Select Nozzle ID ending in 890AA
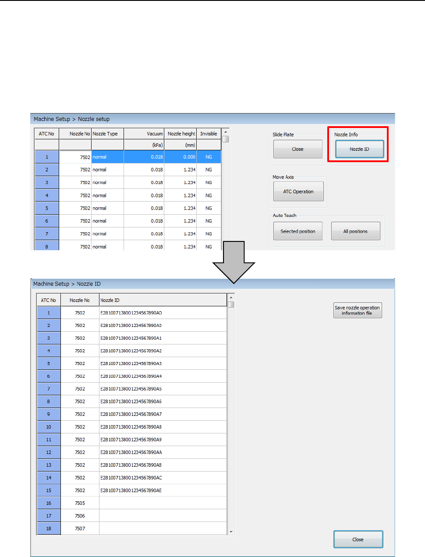This screenshot has height=557, width=425. 163,452
